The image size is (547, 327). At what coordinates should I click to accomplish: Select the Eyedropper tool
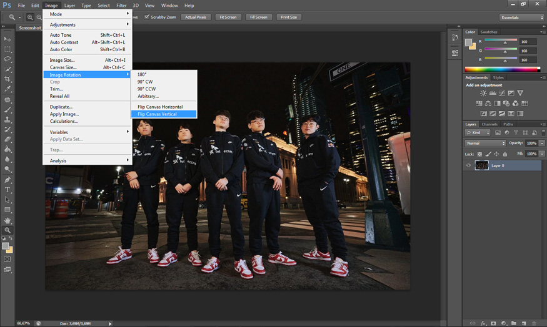coord(8,89)
